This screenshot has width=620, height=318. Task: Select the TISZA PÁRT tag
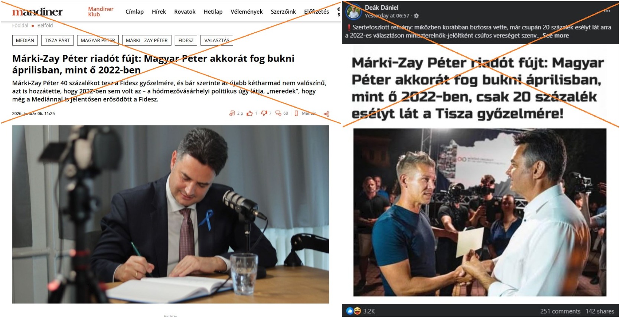58,40
